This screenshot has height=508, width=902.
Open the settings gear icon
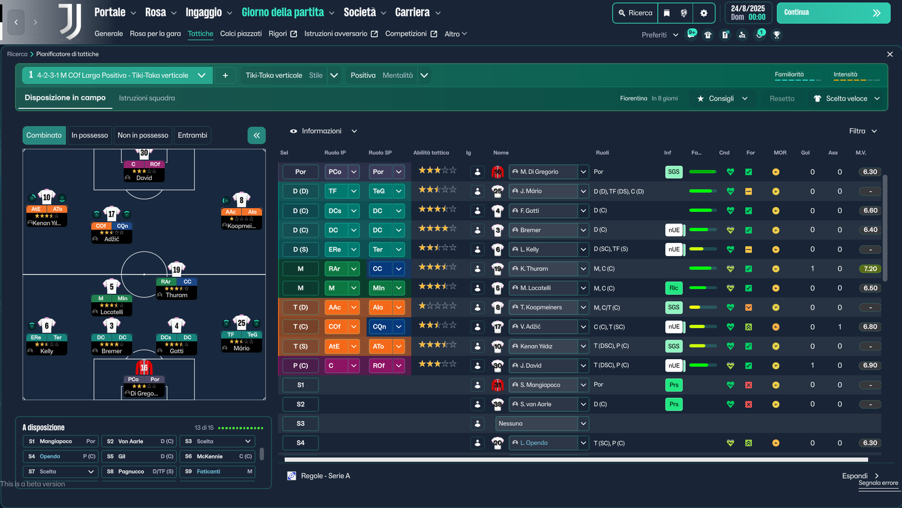point(704,13)
